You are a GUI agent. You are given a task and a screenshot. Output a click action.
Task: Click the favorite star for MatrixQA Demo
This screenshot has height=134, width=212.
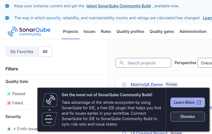click(124, 85)
